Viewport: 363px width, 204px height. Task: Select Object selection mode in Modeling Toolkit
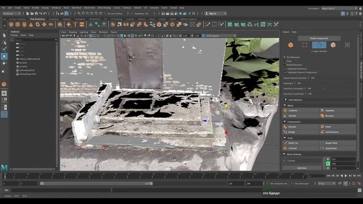291,45
